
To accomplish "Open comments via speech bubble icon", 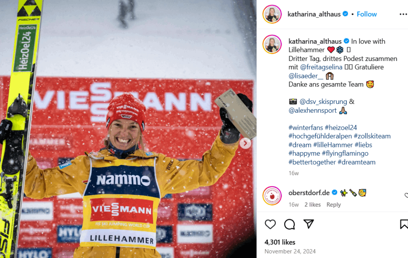I will pos(289,224).
